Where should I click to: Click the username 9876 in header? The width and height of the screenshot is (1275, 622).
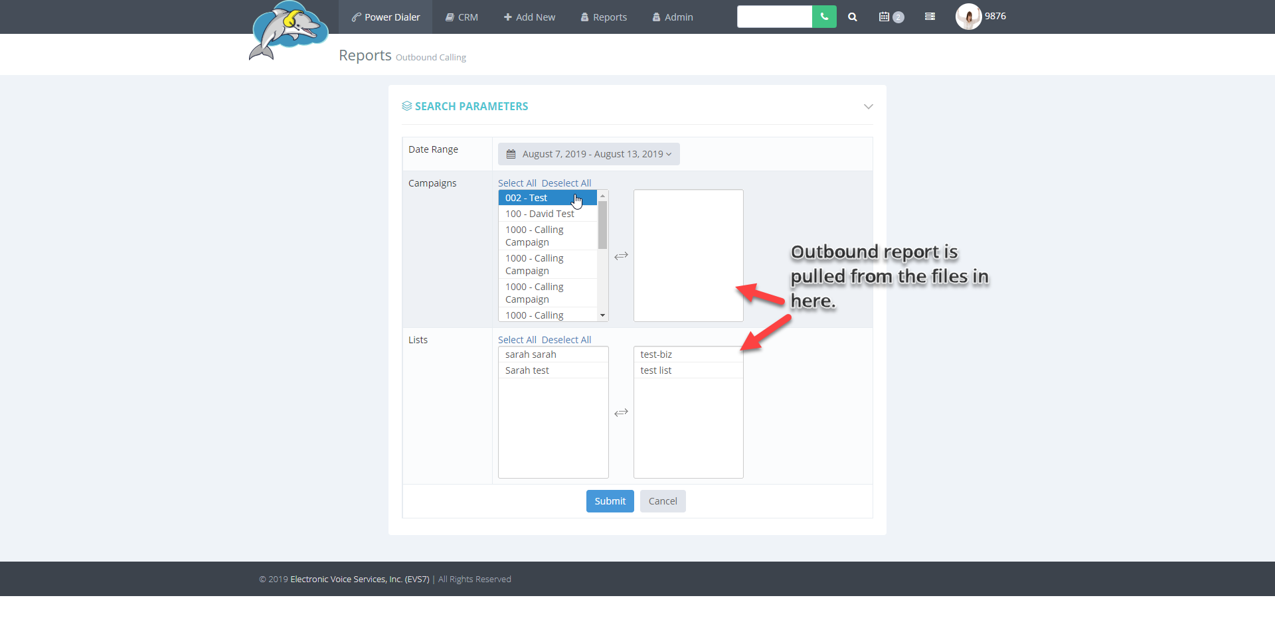point(995,16)
